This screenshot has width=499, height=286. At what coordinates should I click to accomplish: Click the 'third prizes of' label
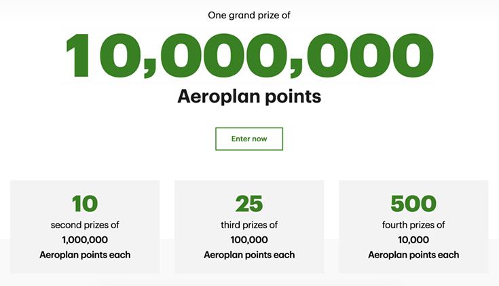pyautogui.click(x=249, y=225)
